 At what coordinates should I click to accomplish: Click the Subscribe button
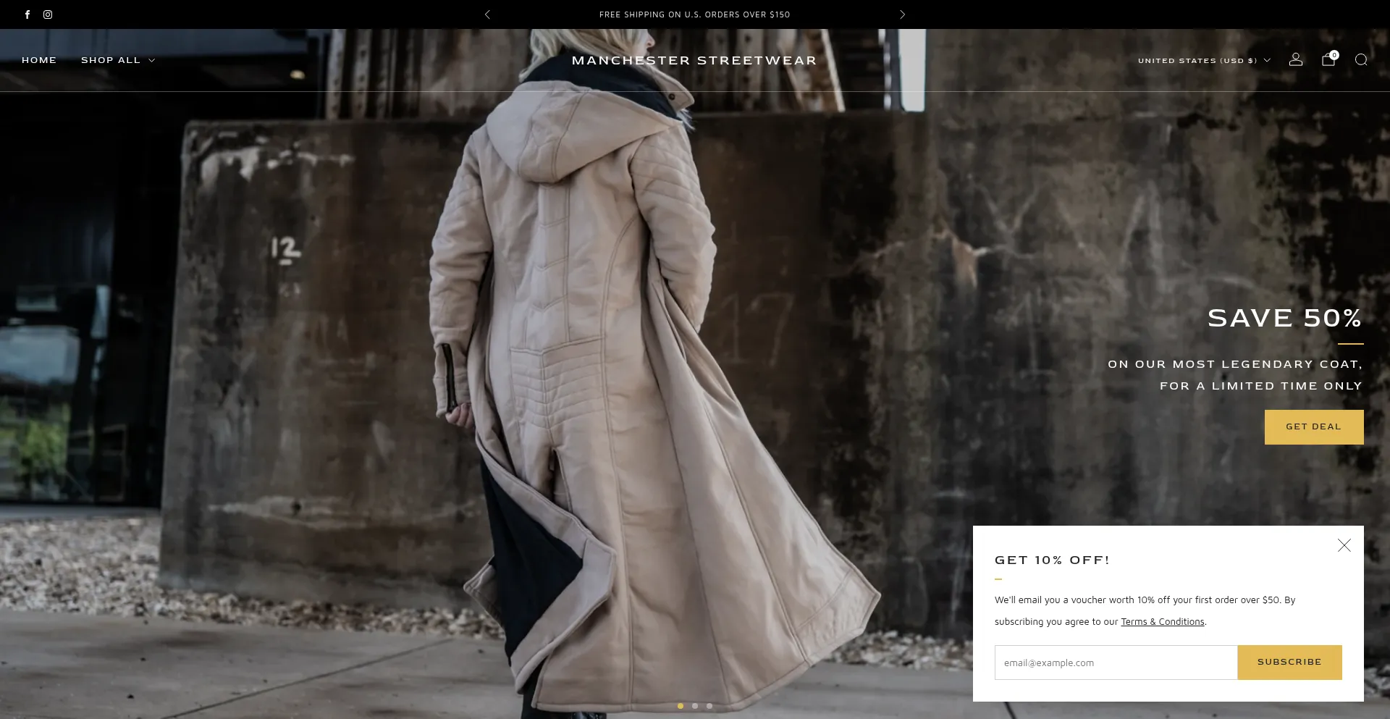pos(1289,663)
